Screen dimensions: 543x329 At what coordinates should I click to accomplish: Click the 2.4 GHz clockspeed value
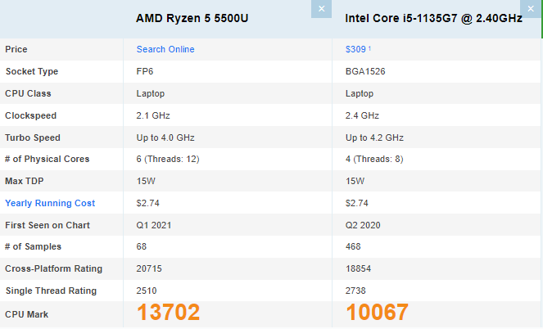coord(362,115)
